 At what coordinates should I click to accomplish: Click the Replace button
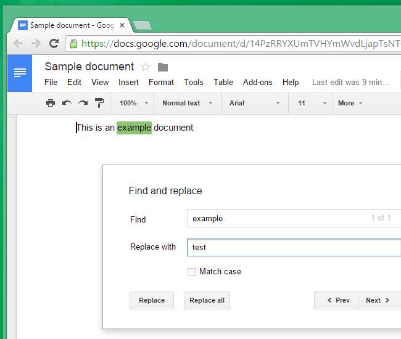pyautogui.click(x=152, y=300)
